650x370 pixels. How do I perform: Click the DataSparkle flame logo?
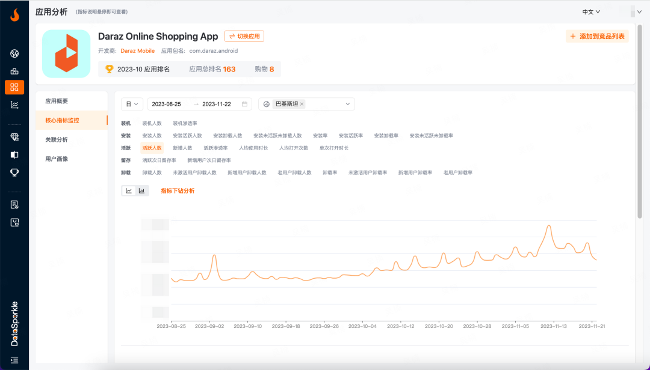(14, 15)
